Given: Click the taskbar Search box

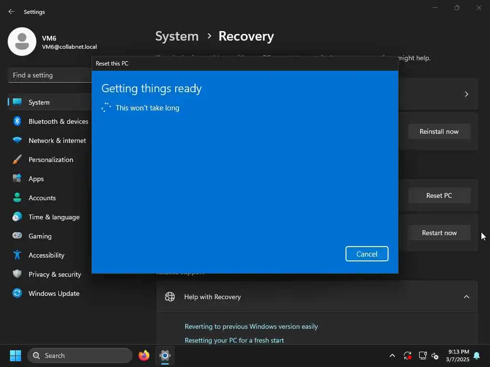Looking at the screenshot, I should pyautogui.click(x=80, y=356).
